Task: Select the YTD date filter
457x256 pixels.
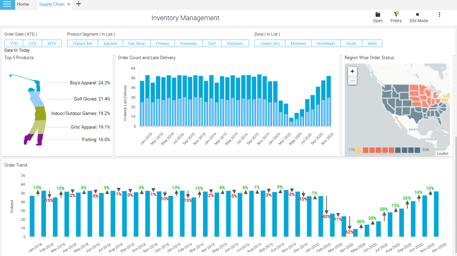Action: coord(14,43)
